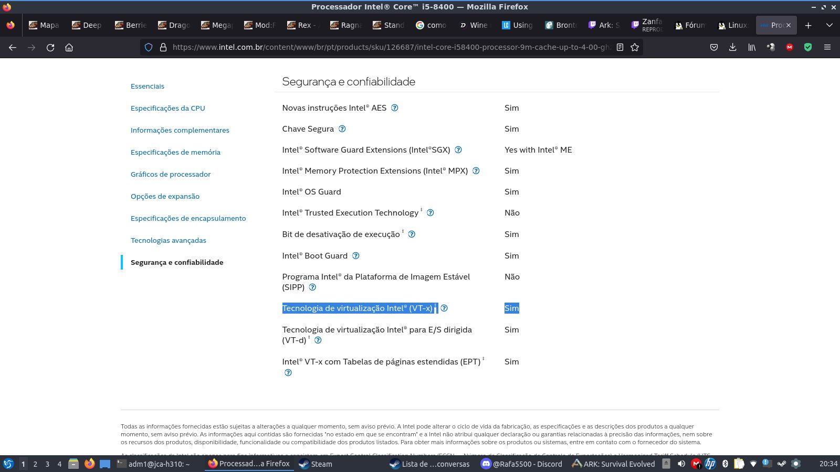840x472 pixels.
Task: Open the green shield extension icon
Action: tap(808, 47)
